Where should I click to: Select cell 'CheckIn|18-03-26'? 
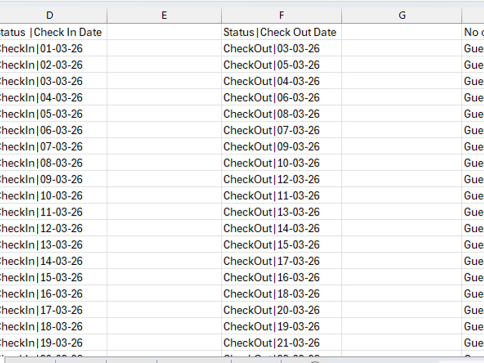point(53,327)
